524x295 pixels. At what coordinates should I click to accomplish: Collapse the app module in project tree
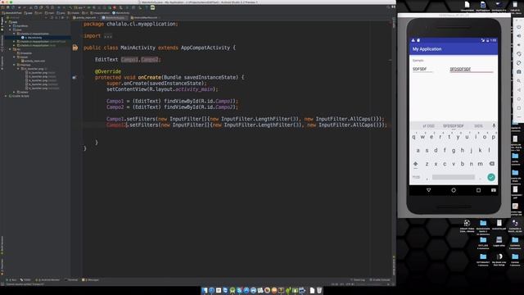pyautogui.click(x=6, y=22)
